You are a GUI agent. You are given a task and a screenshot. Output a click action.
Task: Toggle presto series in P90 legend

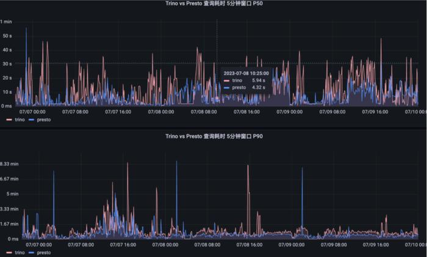click(x=43, y=253)
